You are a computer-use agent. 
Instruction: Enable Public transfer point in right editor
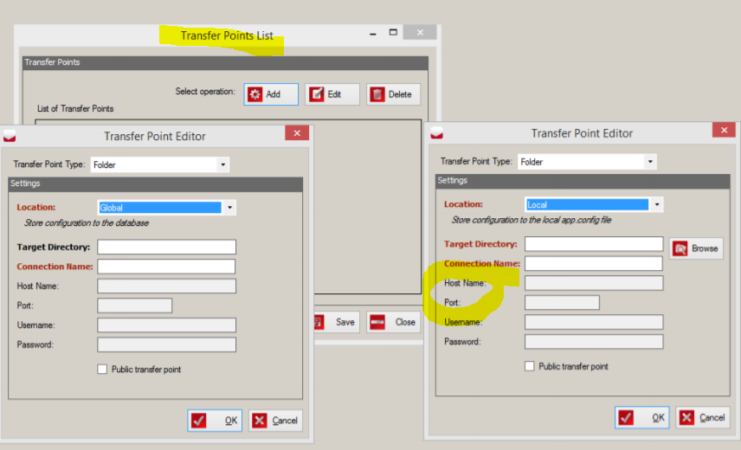click(529, 366)
